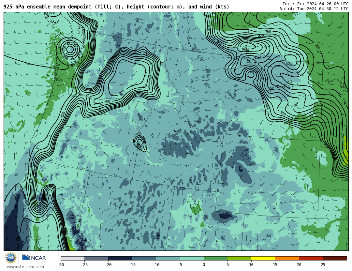
Task: Click the '760' contour label near top right
Action: [268, 32]
